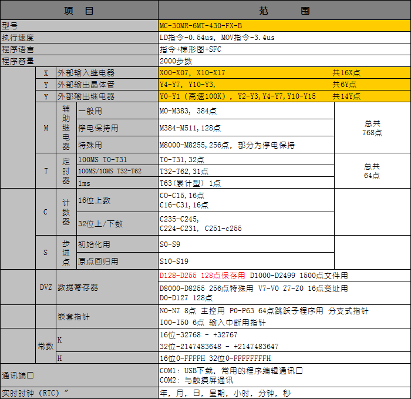Image resolution: width=411 pixels, height=399 pixels.
Task: Click the 总共 64点 timer summary cell
Action: 372,171
